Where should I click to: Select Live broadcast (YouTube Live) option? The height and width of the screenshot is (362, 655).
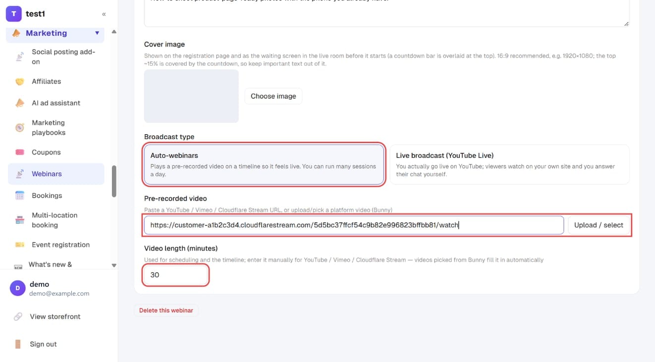point(509,164)
